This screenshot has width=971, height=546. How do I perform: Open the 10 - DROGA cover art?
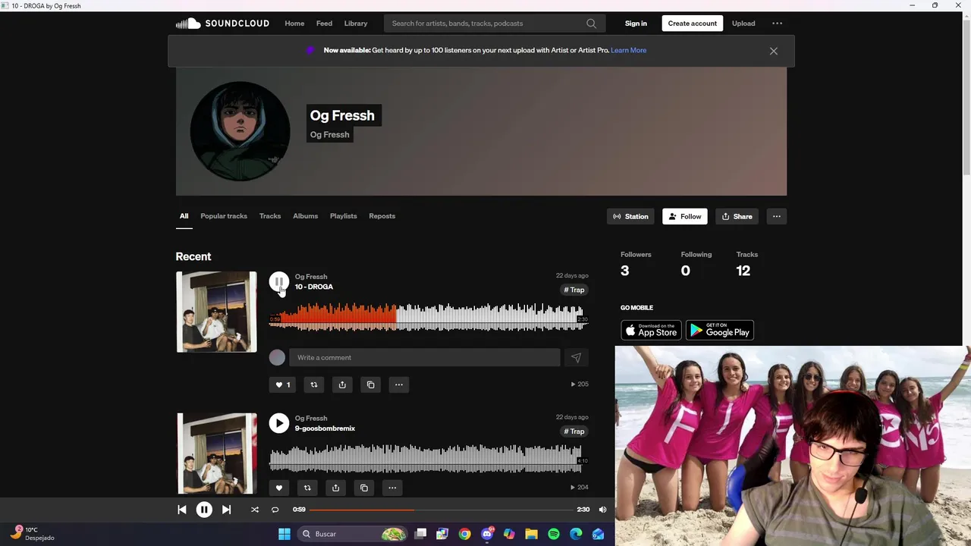(x=216, y=312)
